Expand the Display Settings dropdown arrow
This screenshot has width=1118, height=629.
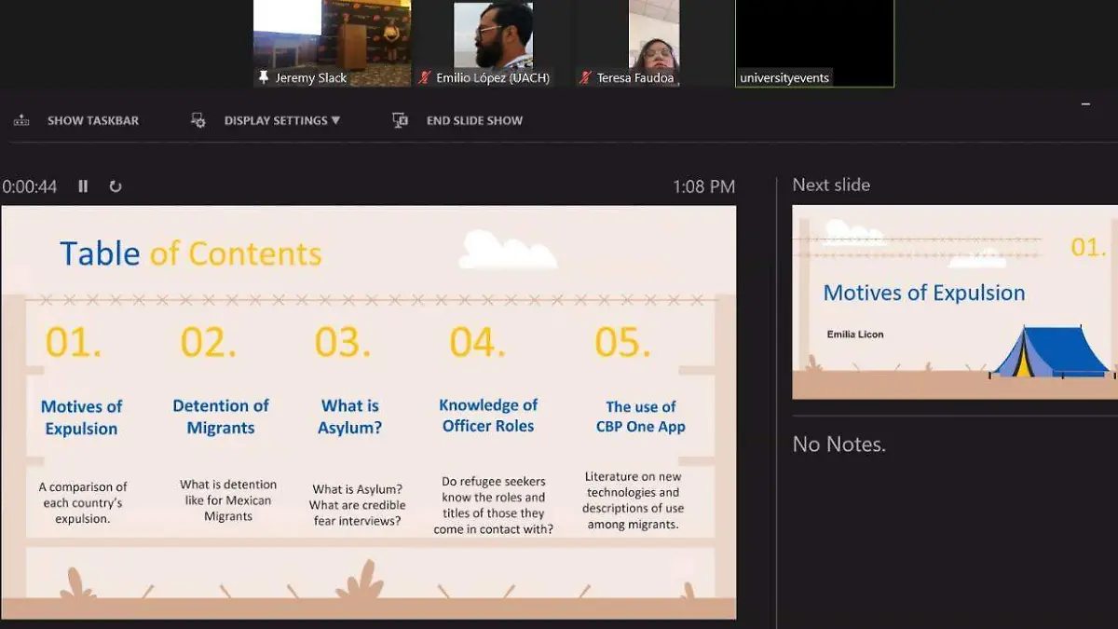(x=335, y=120)
